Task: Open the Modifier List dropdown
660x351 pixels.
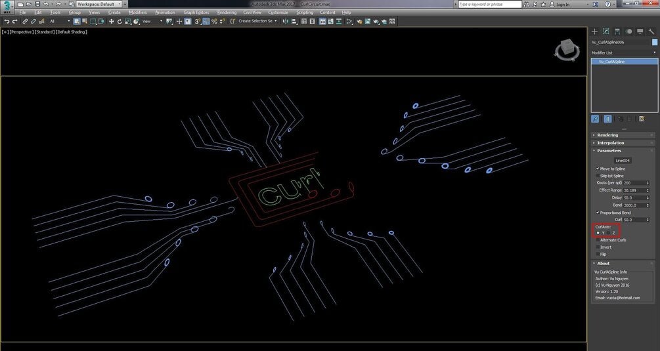Action: (x=625, y=53)
